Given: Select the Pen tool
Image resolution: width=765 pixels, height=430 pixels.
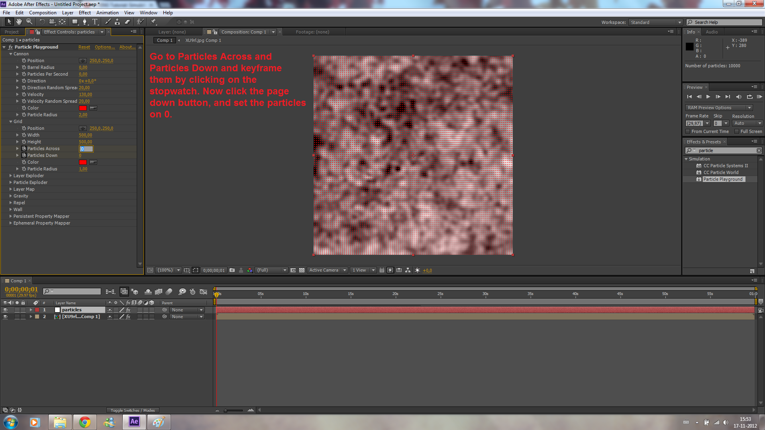Looking at the screenshot, I should pos(84,21).
